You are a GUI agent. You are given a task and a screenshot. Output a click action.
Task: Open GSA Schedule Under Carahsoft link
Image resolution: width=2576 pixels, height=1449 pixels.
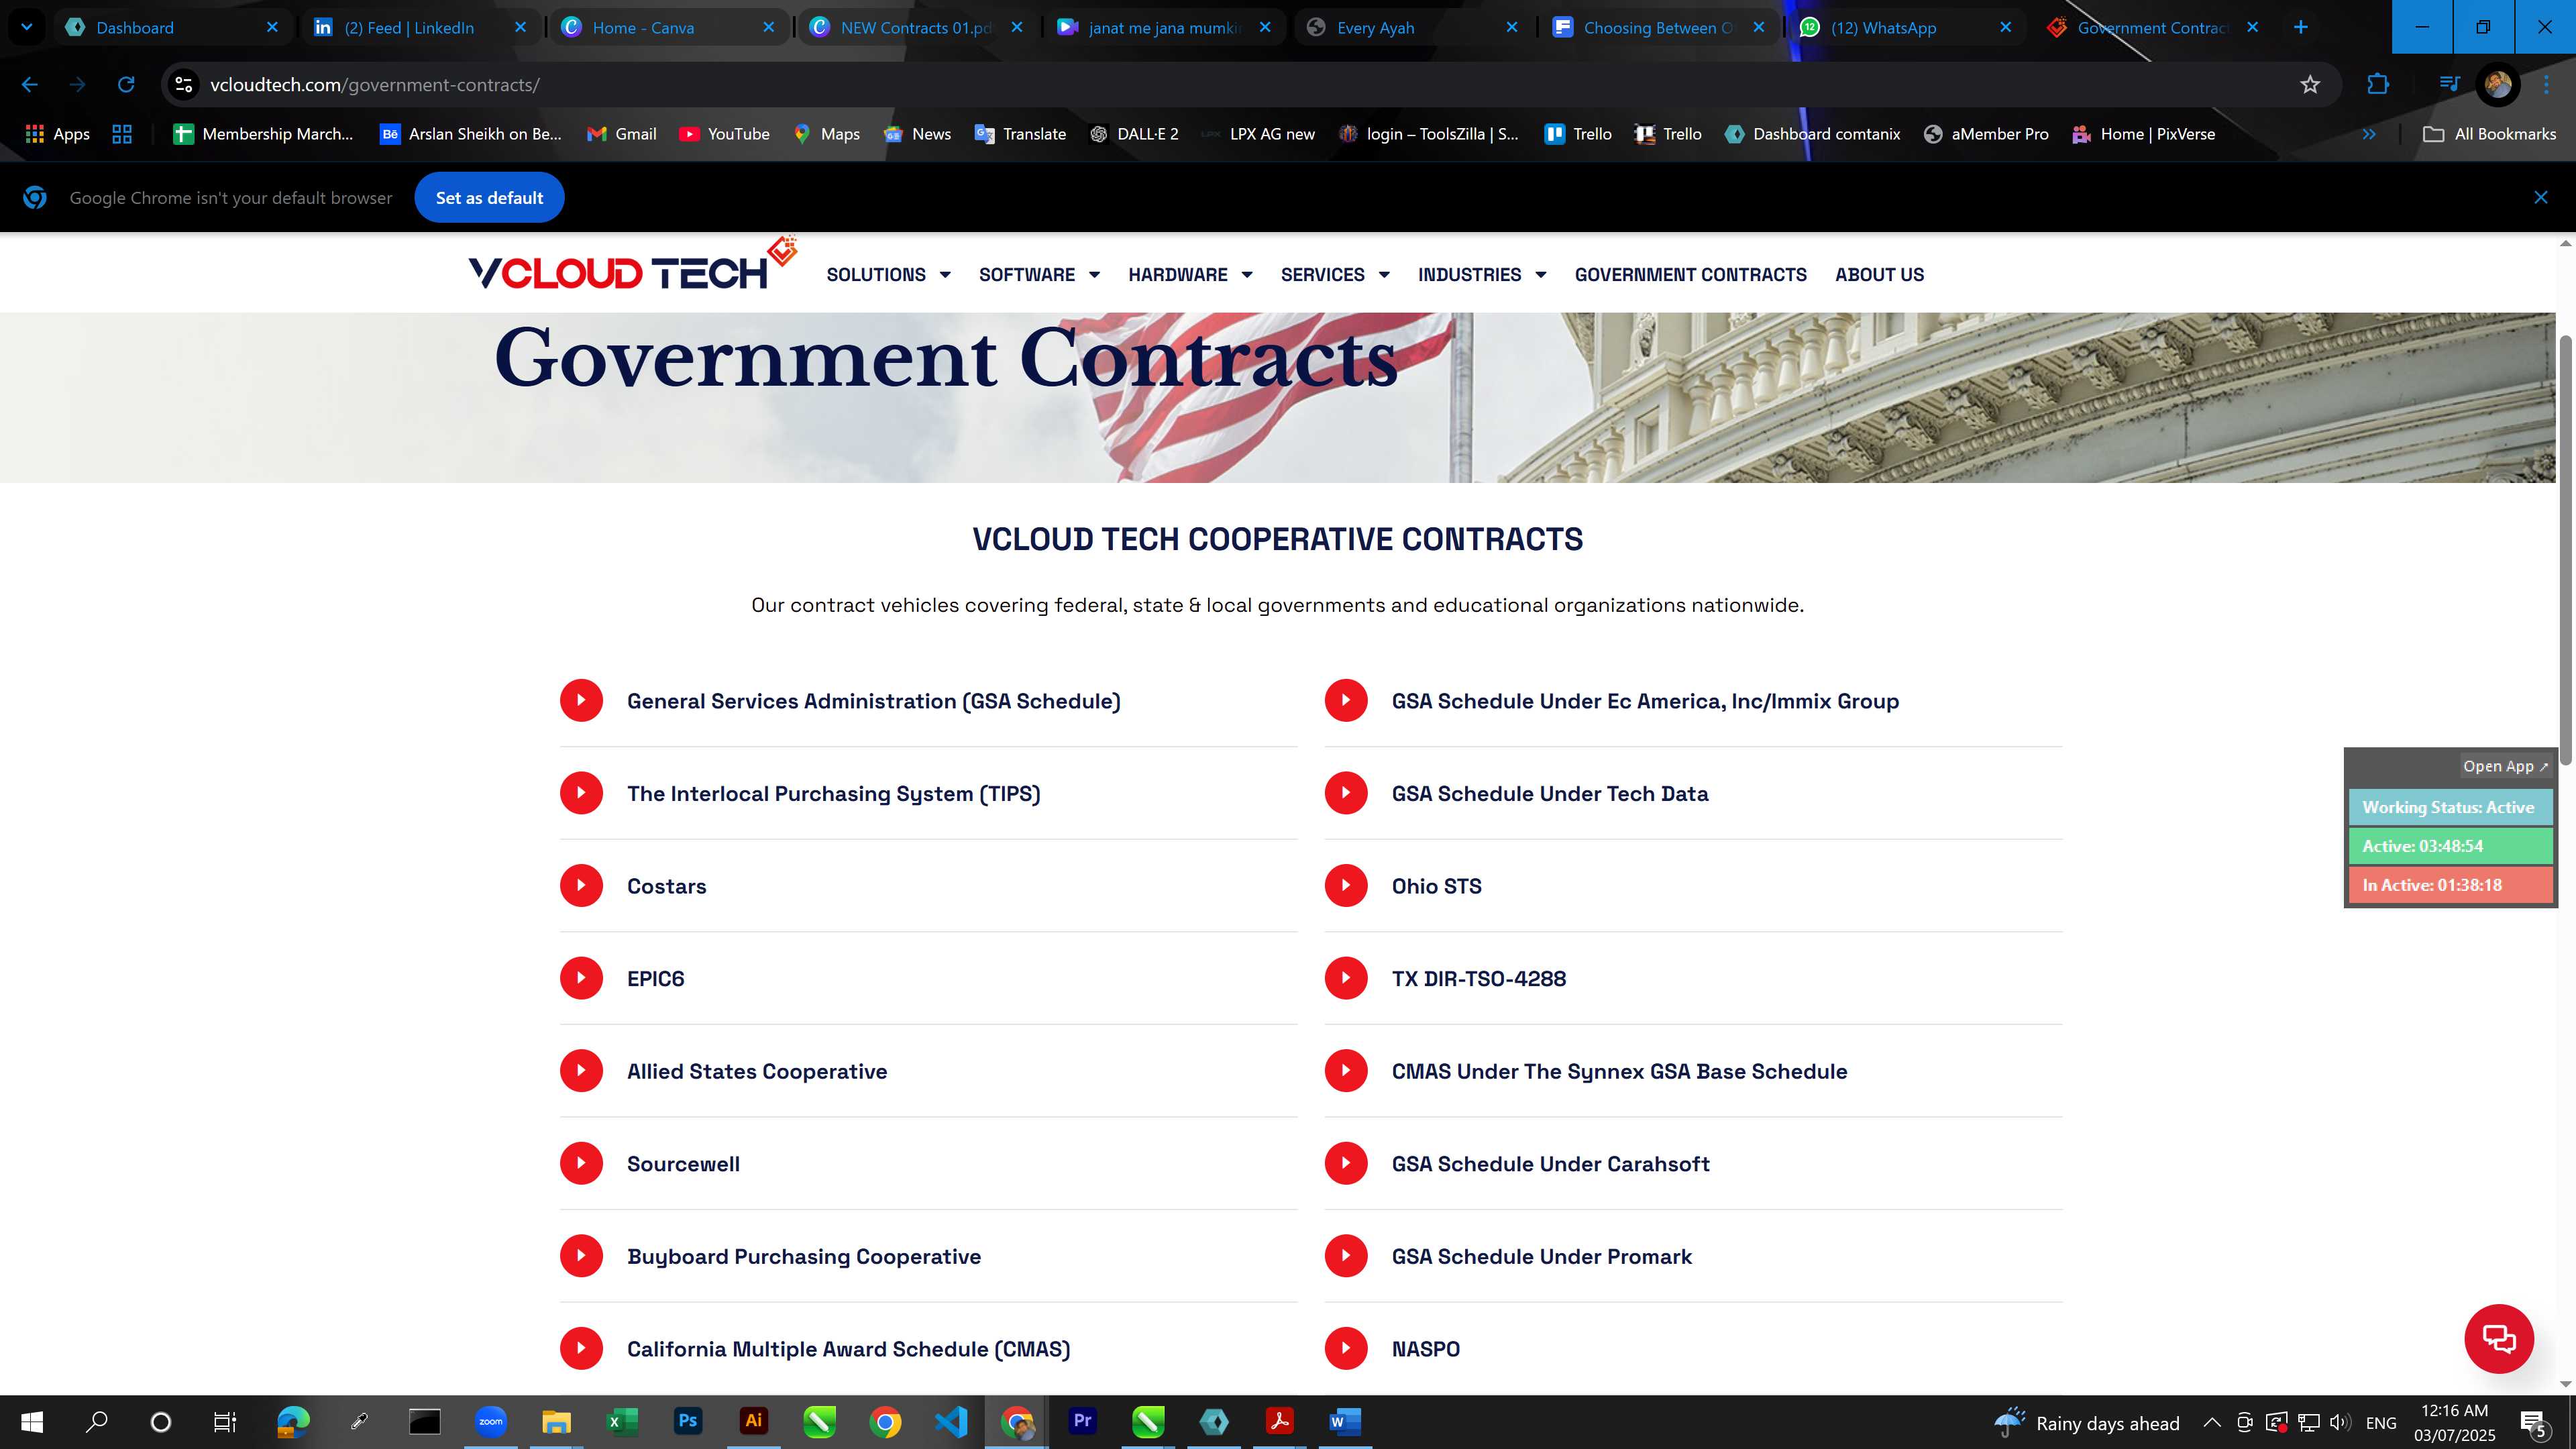[x=1550, y=1164]
